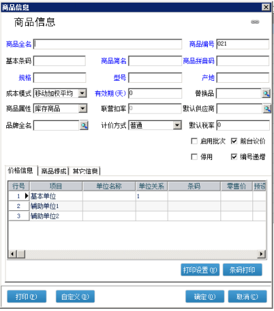This screenshot has height=311, width=274.
Task: Click the 有效期(天) input field
Action: pyautogui.click(x=155, y=93)
